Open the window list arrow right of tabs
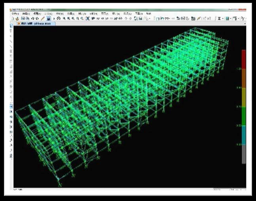Viewport: 256px width, 201px height. click(x=245, y=24)
